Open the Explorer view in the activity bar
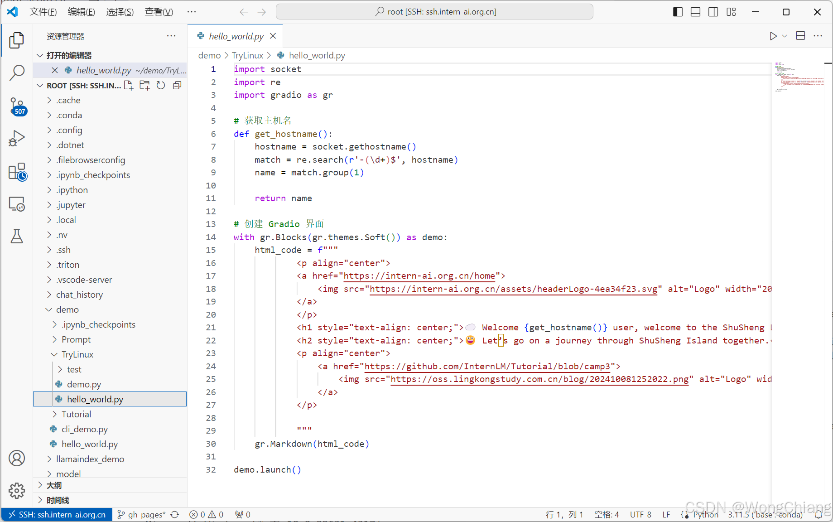 click(17, 40)
